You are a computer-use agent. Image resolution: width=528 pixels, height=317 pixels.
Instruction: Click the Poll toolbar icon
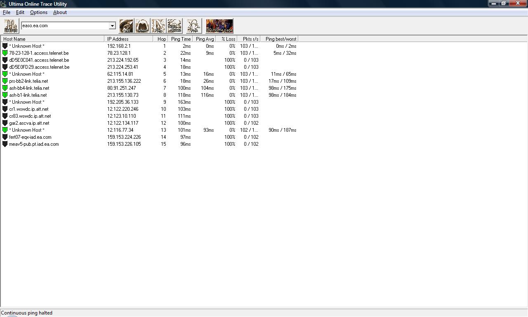point(193,26)
